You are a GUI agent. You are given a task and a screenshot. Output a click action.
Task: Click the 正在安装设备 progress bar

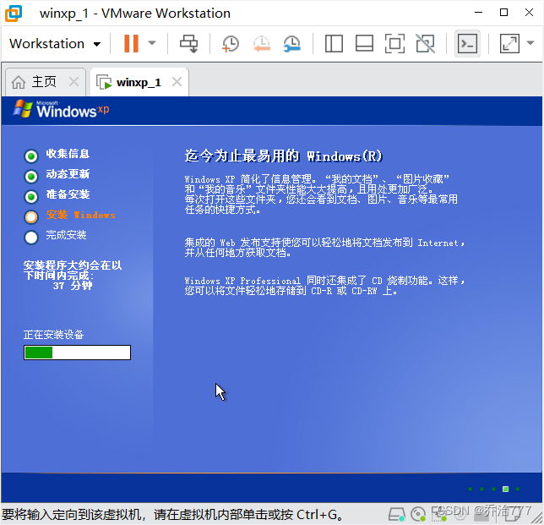[77, 353]
